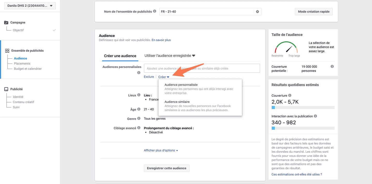Expand Afficher plus d'options
Image resolution: width=372 pixels, height=184 pixels.
161,150
